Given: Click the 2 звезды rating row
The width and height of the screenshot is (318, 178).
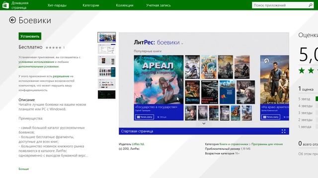Looking at the screenshot, I should click(308, 120).
